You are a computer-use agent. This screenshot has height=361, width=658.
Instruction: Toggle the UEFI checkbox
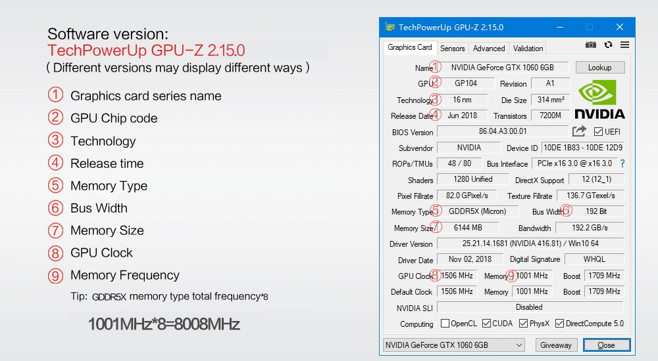click(598, 132)
